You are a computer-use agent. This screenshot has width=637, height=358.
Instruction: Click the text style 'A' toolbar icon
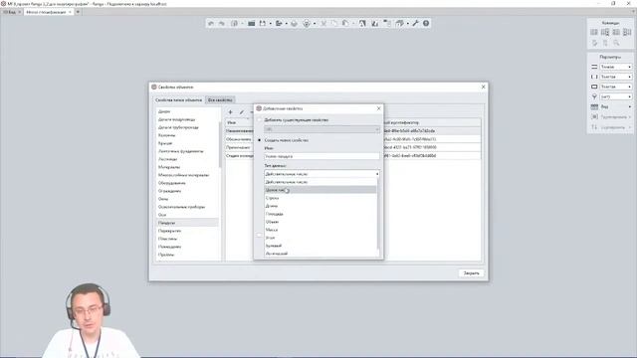click(x=362, y=24)
